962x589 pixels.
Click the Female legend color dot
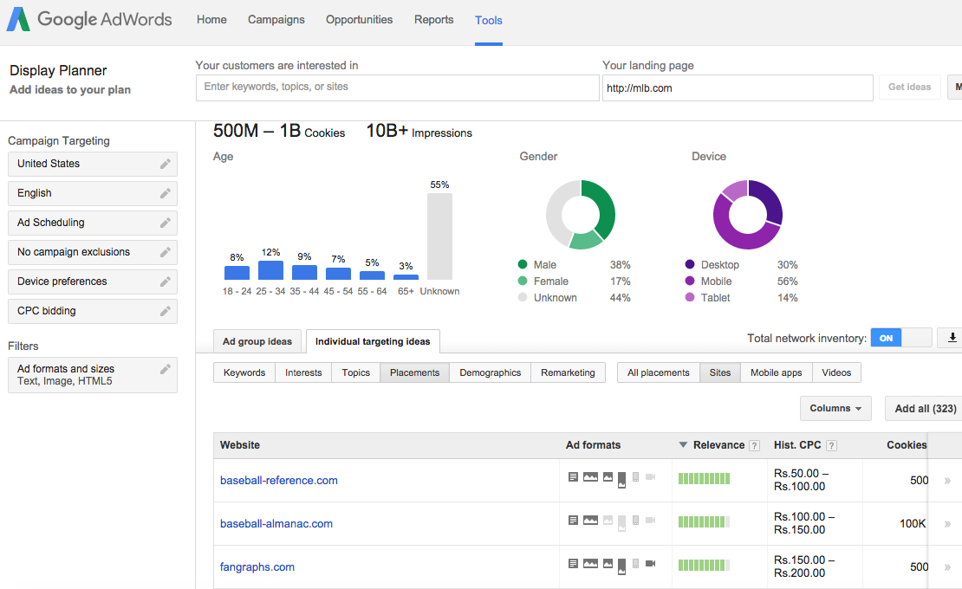click(x=523, y=281)
